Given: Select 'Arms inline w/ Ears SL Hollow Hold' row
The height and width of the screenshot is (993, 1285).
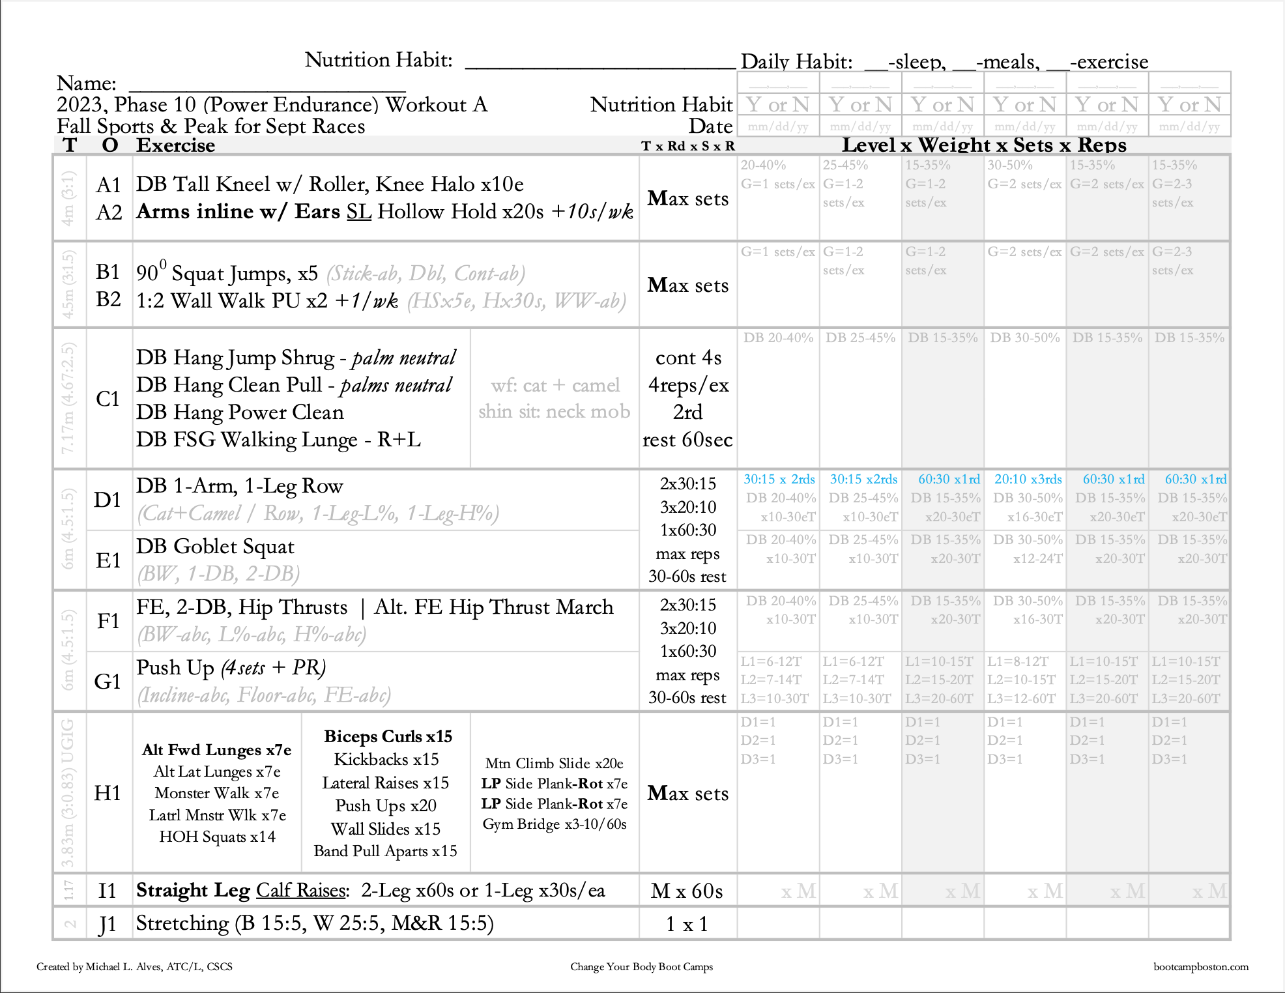Looking at the screenshot, I should [384, 212].
